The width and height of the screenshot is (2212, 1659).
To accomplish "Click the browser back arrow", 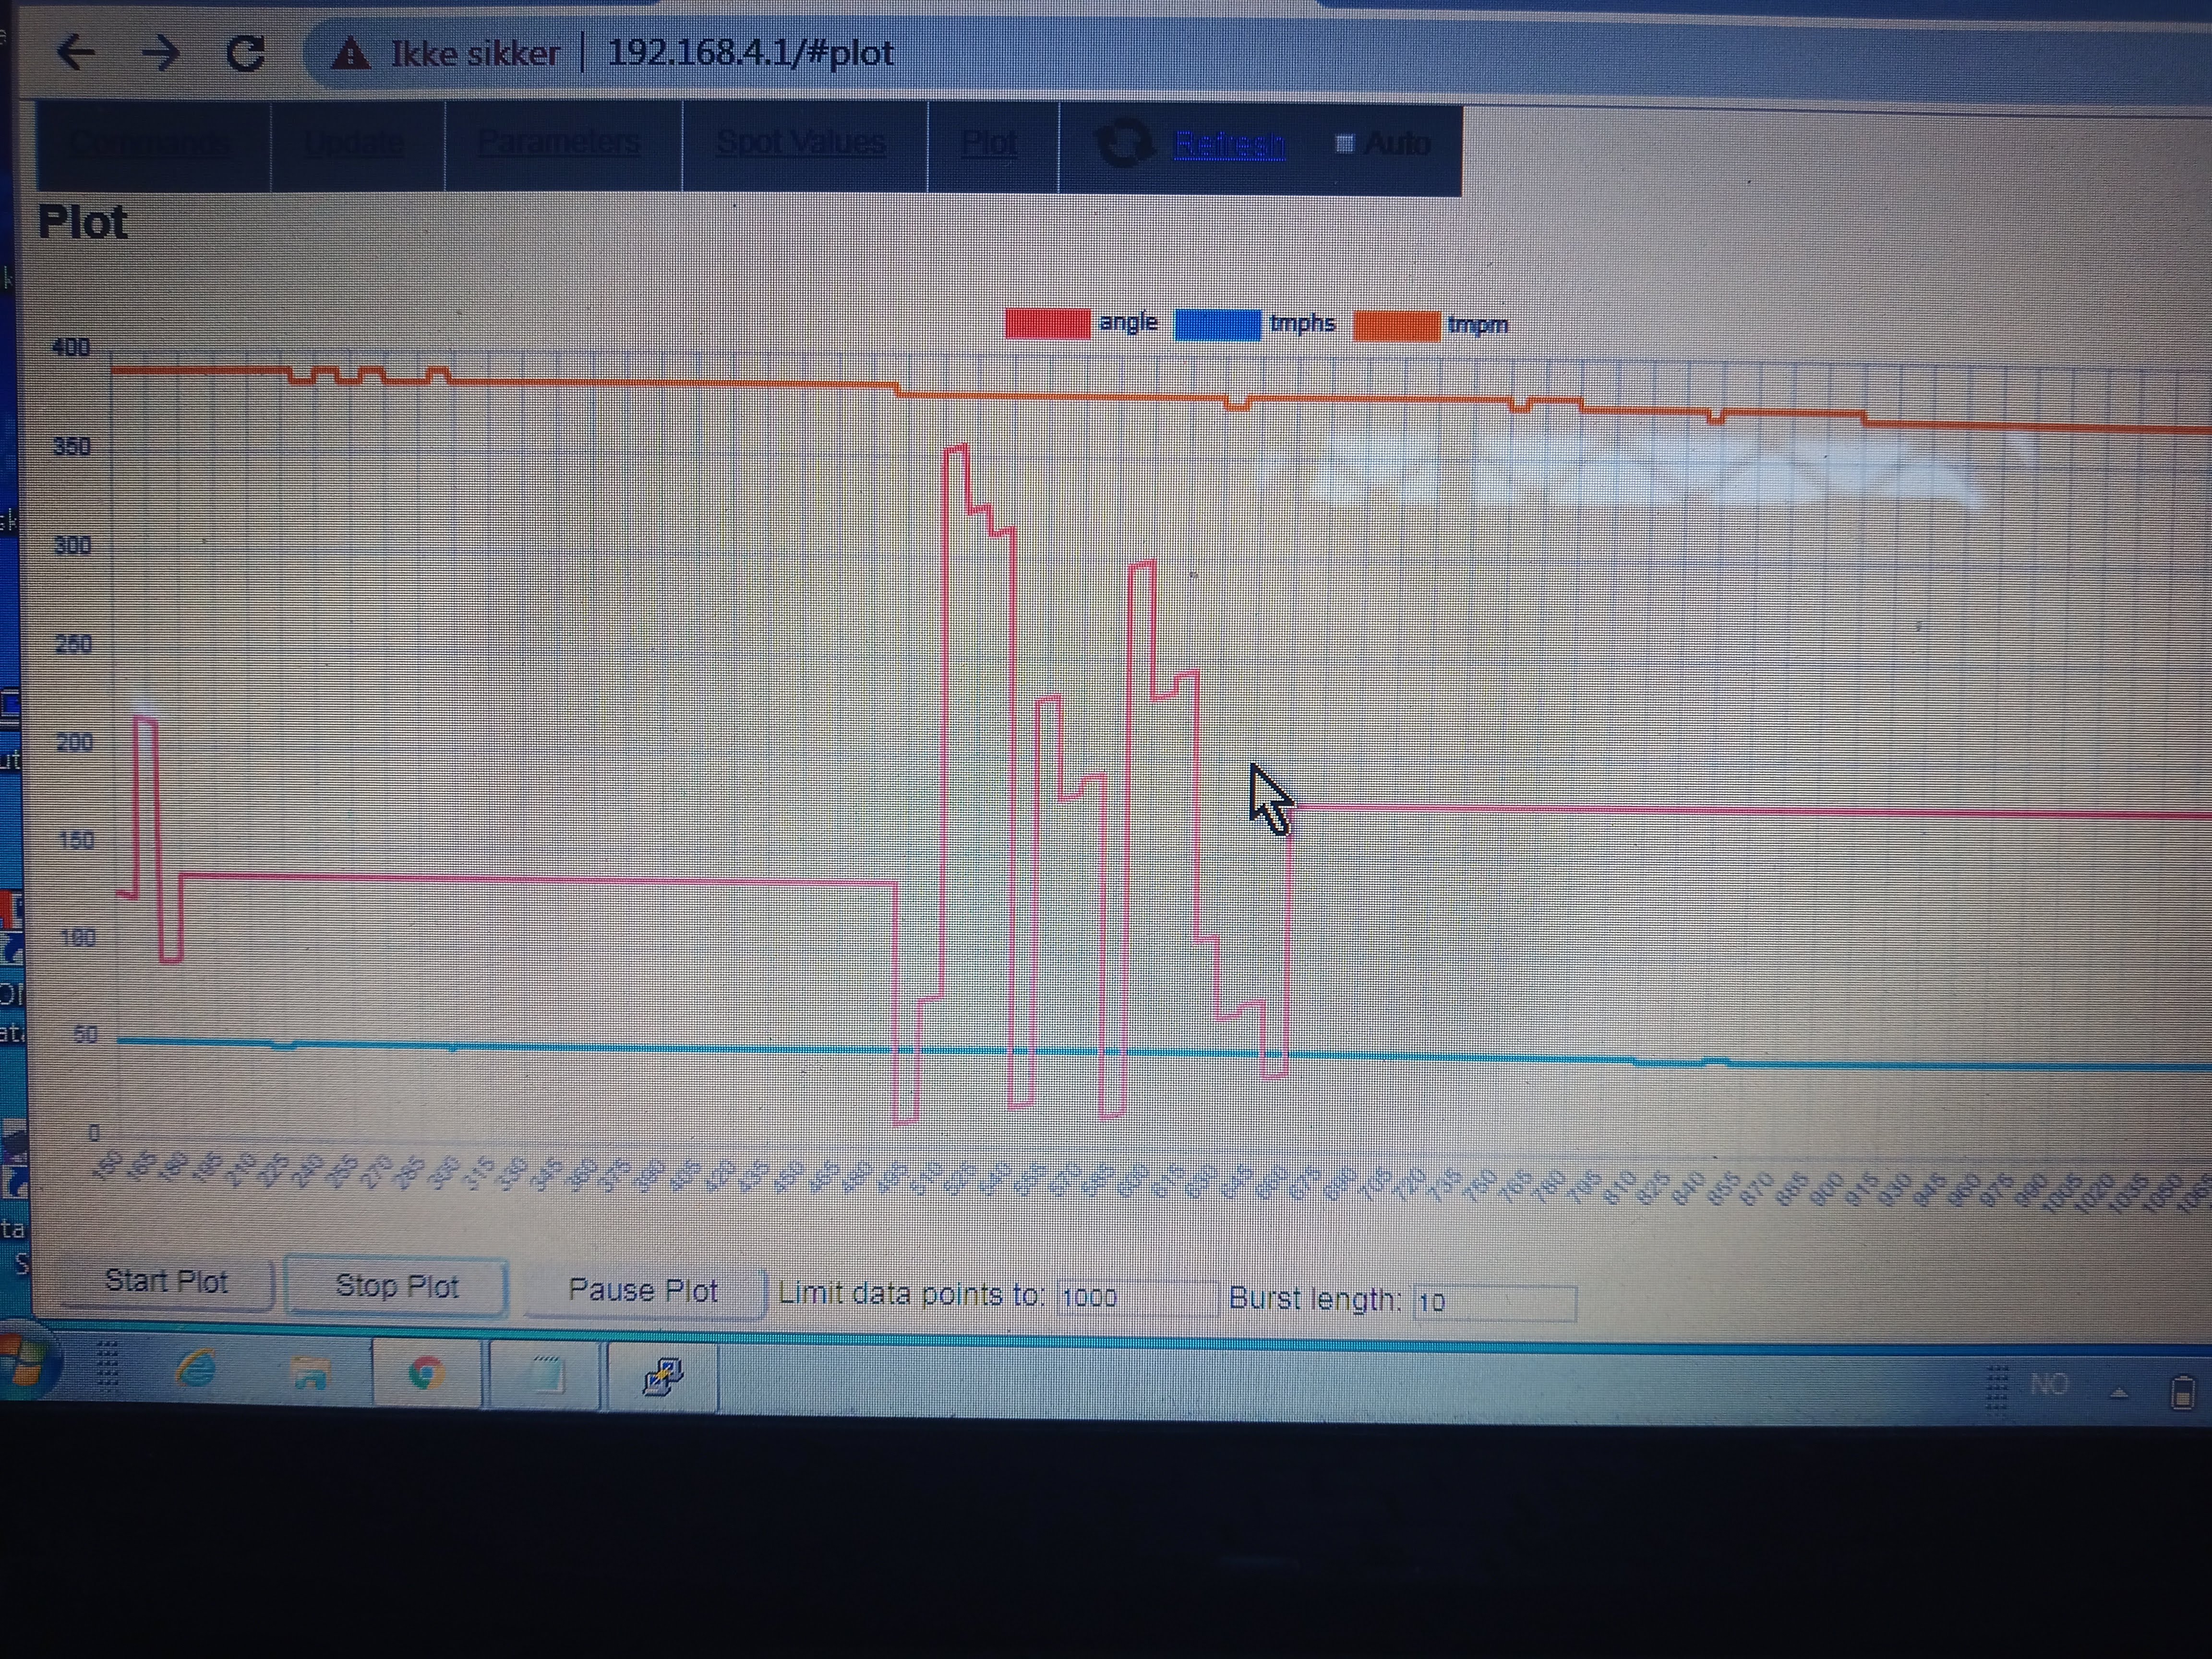I will [x=76, y=52].
